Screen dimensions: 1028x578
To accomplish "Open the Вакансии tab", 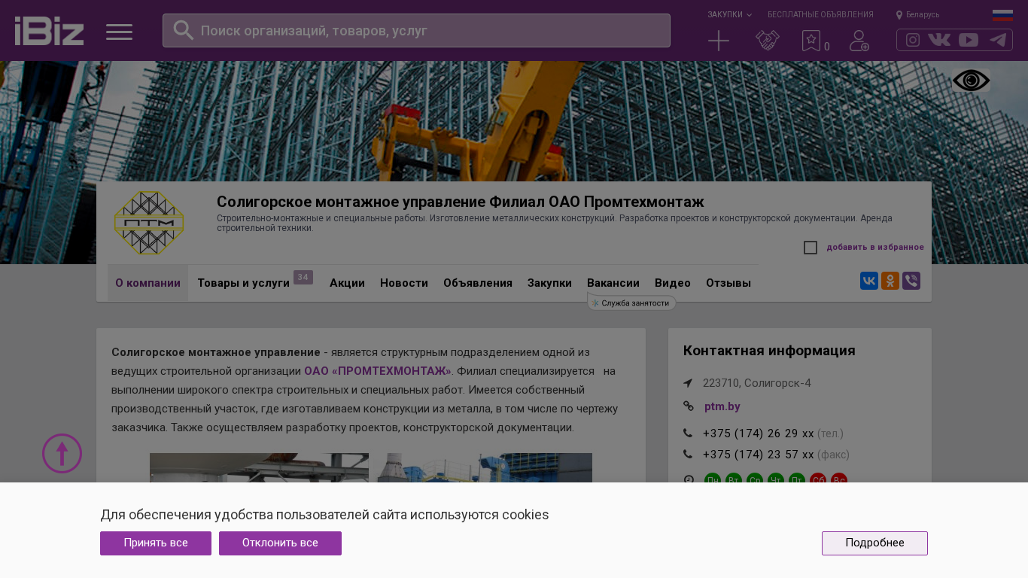I will coord(613,283).
